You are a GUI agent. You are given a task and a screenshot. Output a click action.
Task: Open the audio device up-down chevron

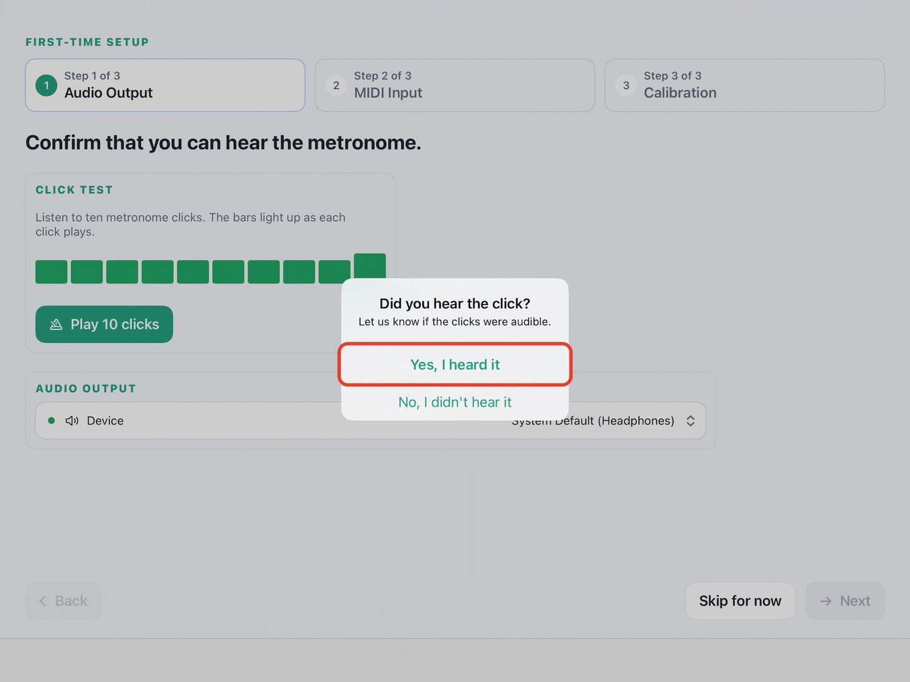[x=690, y=421]
